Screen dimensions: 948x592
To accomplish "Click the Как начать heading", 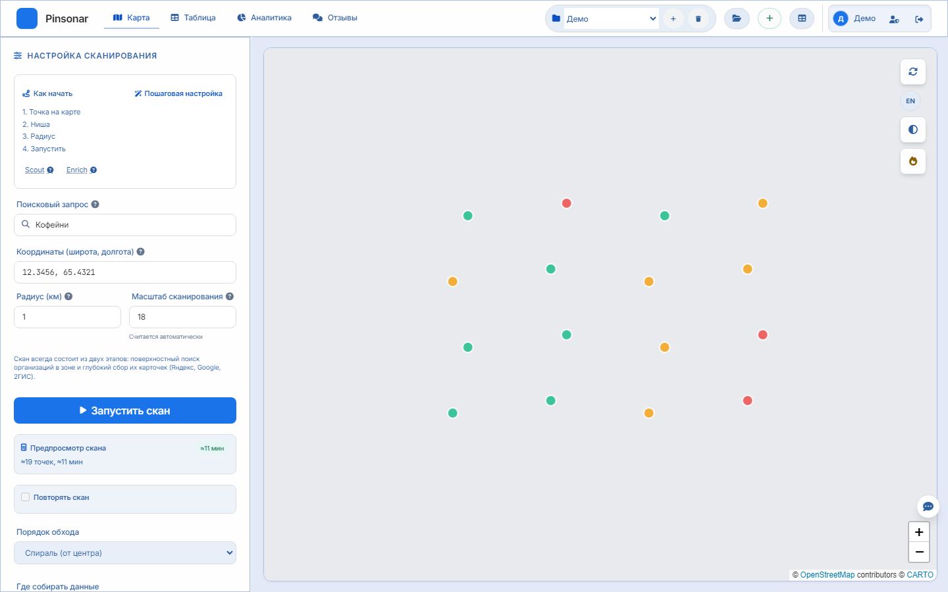I will [47, 93].
